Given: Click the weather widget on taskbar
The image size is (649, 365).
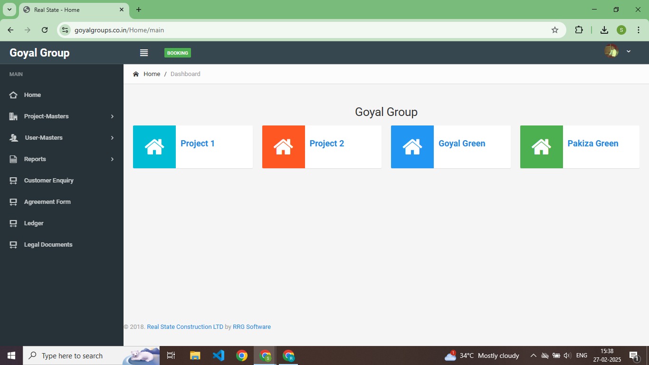Looking at the screenshot, I should pos(482,355).
